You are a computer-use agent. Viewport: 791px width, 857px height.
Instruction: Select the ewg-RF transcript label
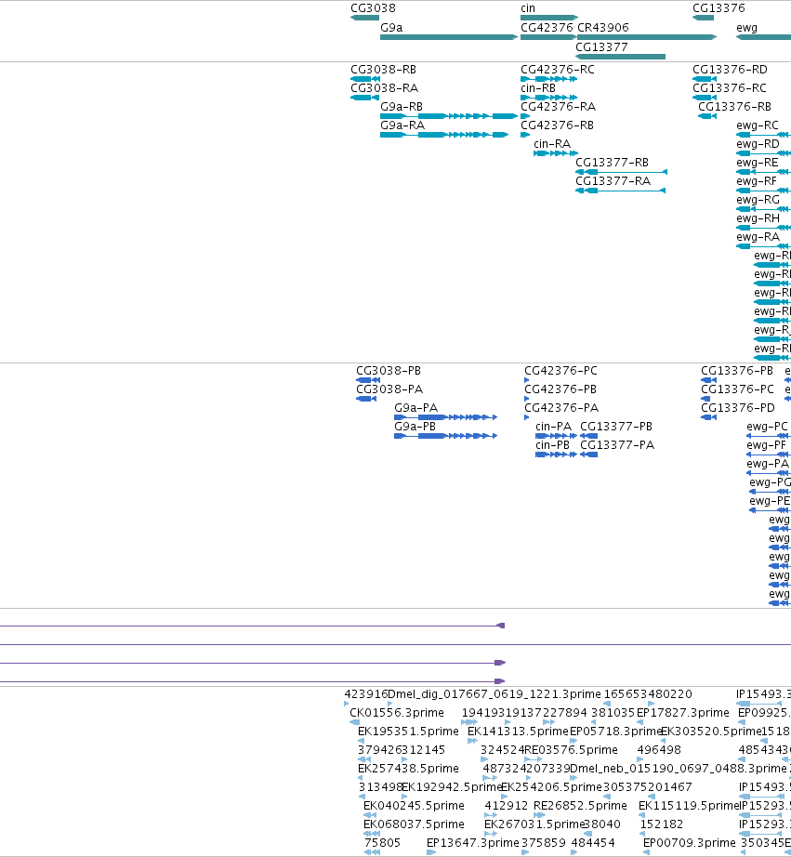pos(757,181)
